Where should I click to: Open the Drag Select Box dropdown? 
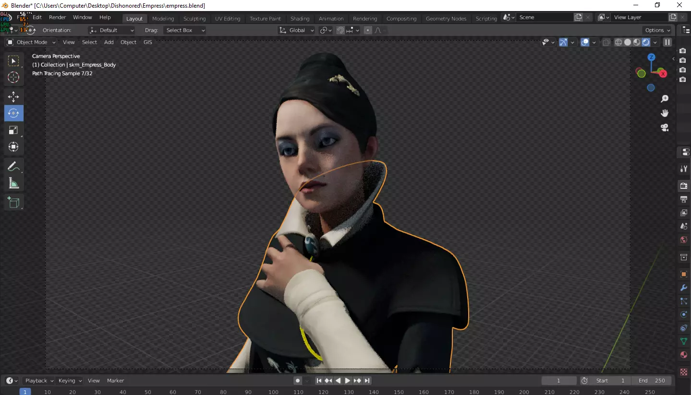185,30
